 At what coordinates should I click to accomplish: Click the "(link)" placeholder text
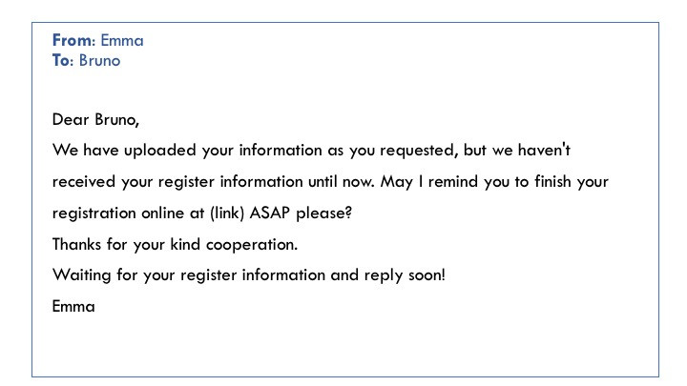click(x=227, y=213)
